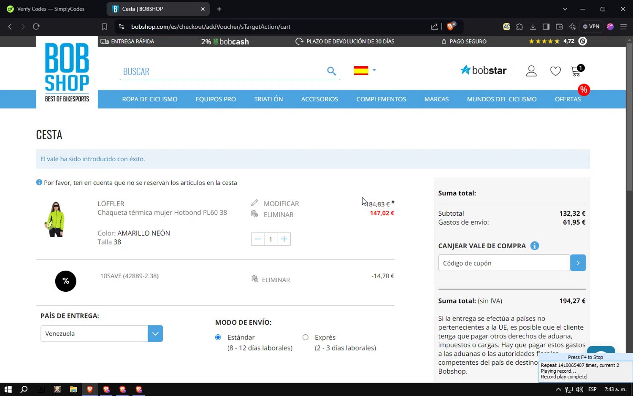
Task: Click the yellow jacket product thumbnail
Action: (55, 219)
